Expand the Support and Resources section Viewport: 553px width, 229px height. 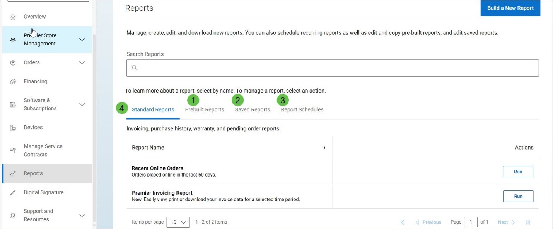82,215
